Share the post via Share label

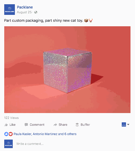pyautogui.click(x=63, y=125)
